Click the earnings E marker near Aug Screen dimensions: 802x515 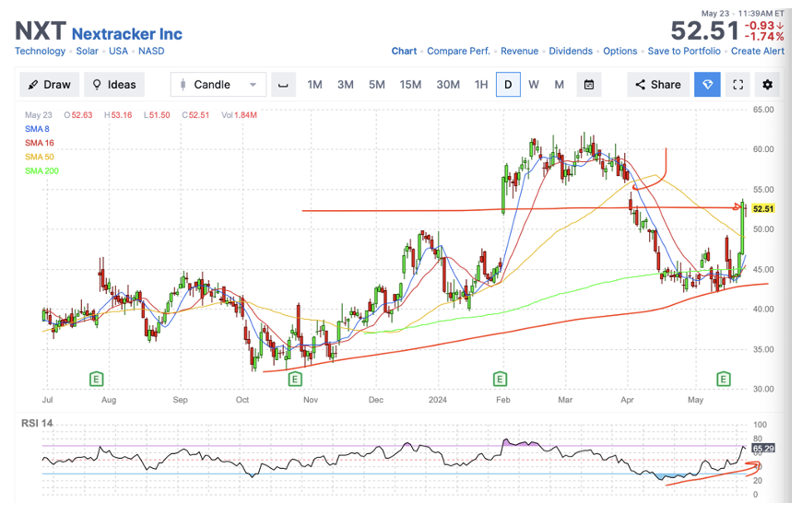(96, 379)
